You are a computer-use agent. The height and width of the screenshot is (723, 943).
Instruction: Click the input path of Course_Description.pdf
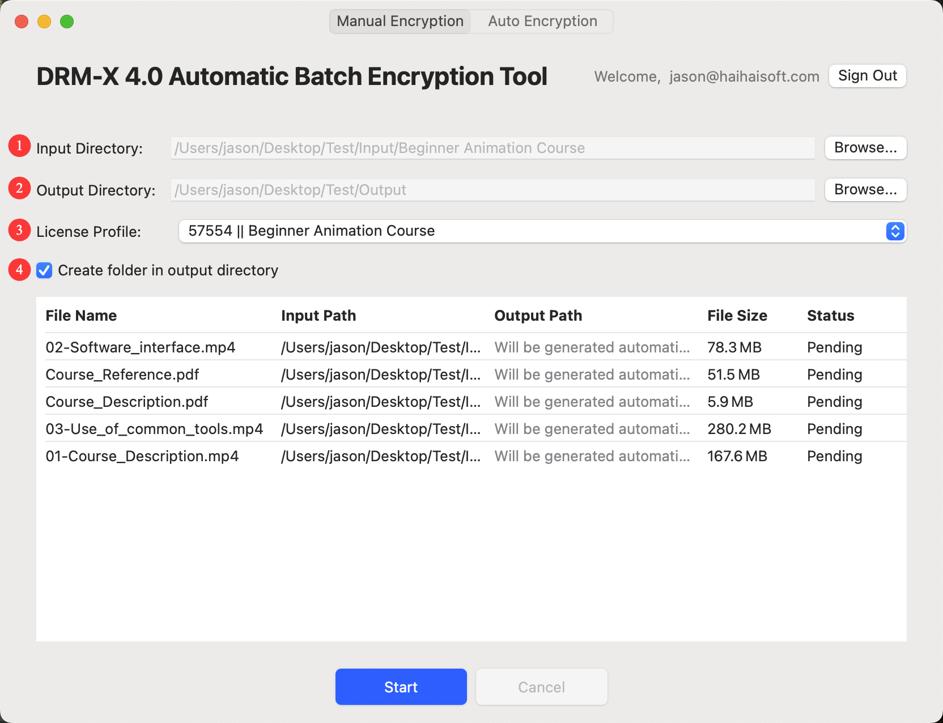coord(381,402)
